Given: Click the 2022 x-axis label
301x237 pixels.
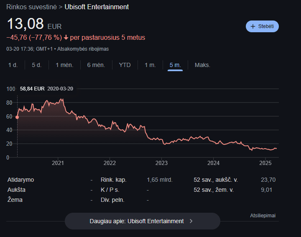Looking at the screenshot, I should 110,163.
